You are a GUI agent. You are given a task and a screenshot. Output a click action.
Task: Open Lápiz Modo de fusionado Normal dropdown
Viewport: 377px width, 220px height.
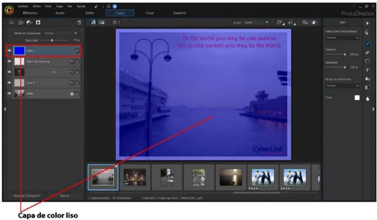(342, 85)
